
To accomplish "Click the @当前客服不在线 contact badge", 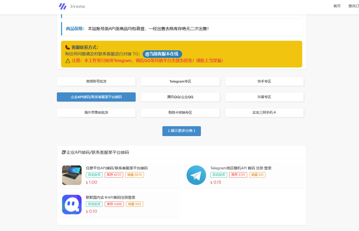I will point(162,54).
